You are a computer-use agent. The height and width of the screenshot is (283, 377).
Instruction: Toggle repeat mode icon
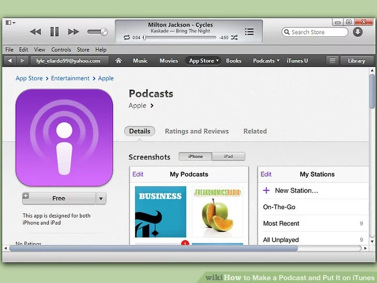tap(127, 37)
